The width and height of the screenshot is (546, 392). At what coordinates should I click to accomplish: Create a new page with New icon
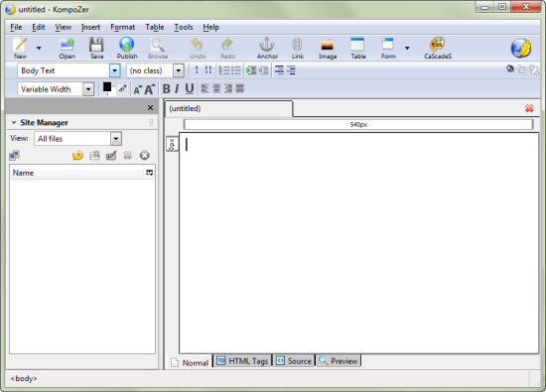tap(20, 48)
